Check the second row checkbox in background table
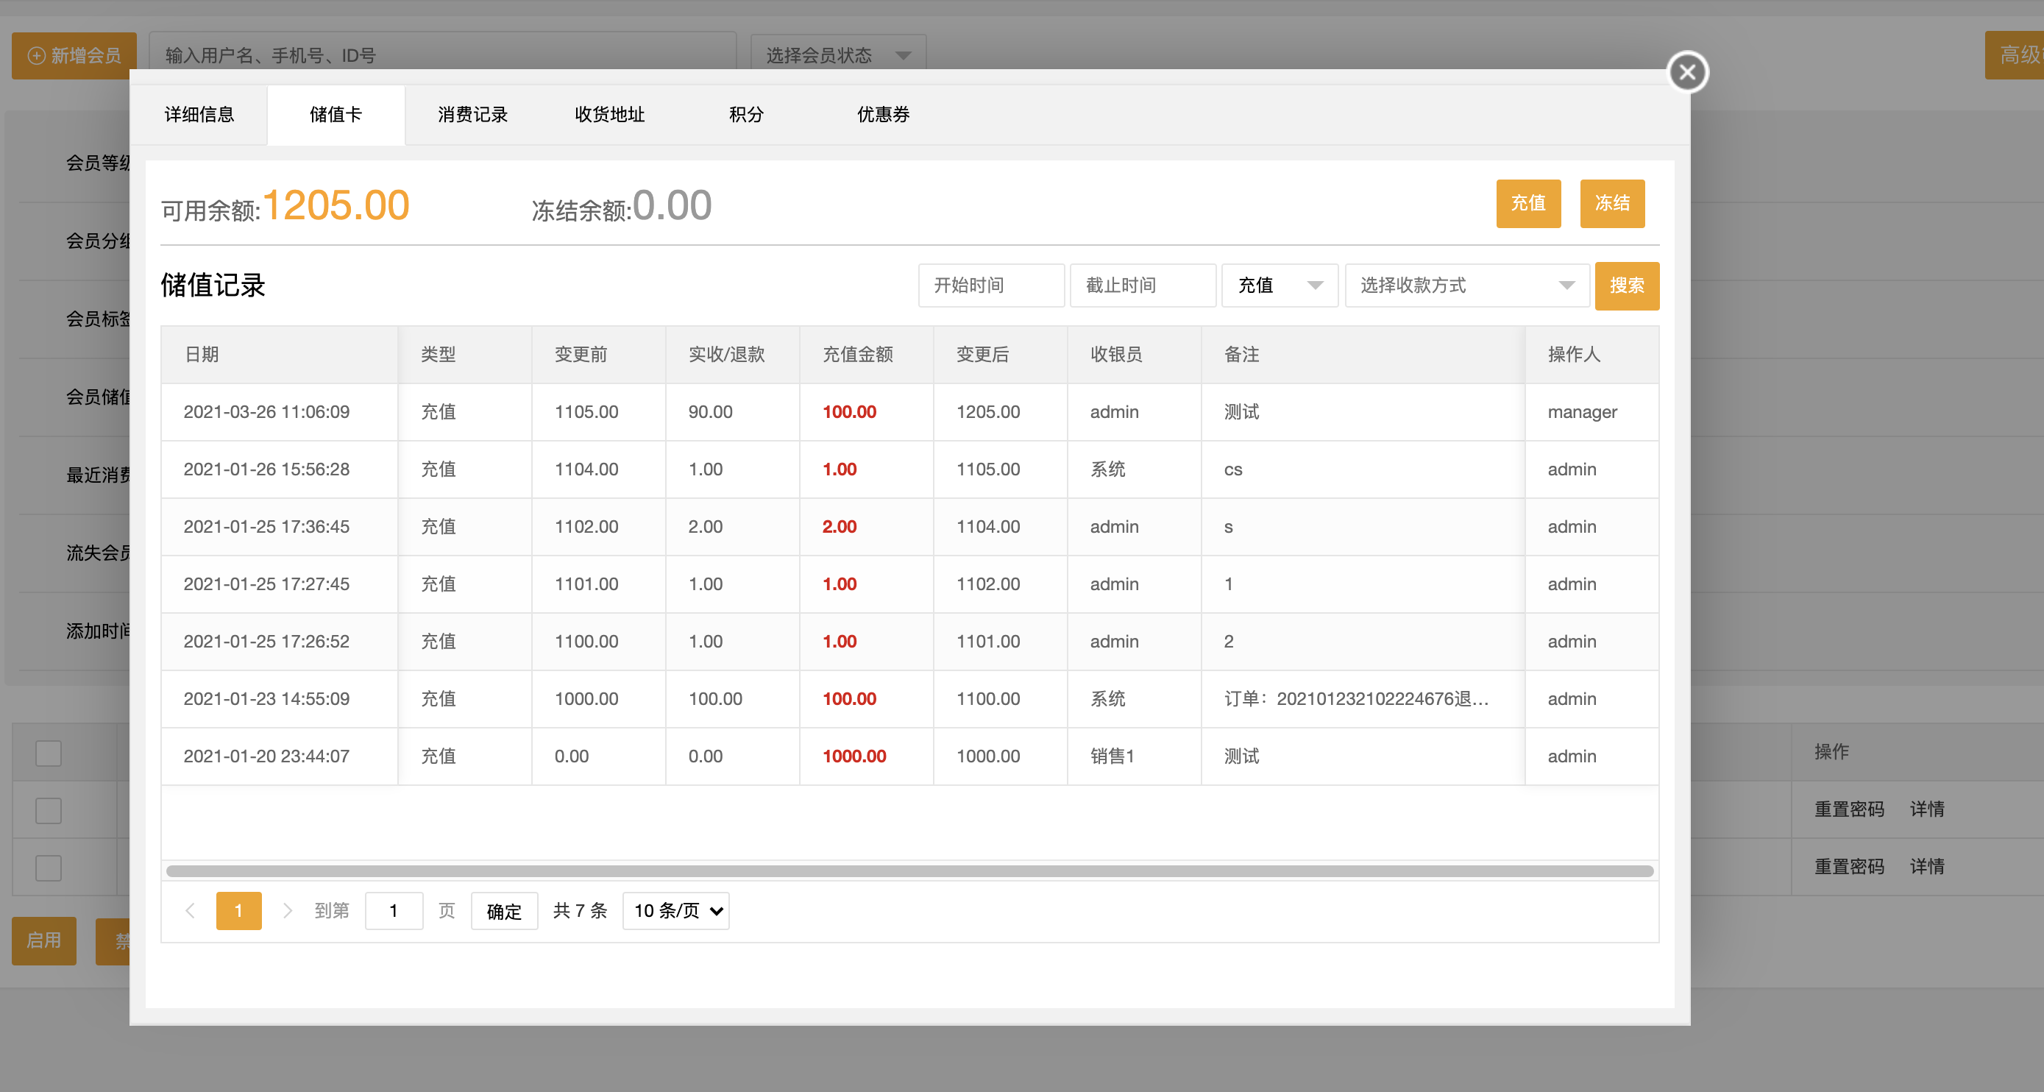Screen dimensions: 2044x1092 [49, 810]
